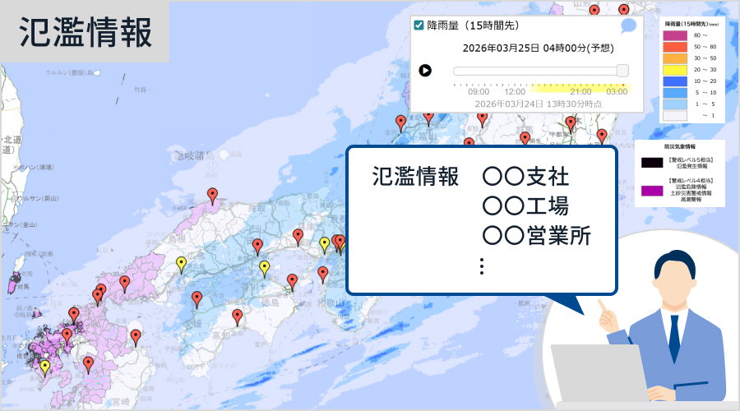Click ○○支社 in the speech bubble
The width and height of the screenshot is (740, 411).
pyautogui.click(x=525, y=177)
